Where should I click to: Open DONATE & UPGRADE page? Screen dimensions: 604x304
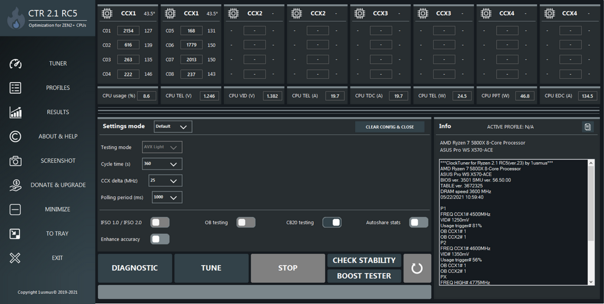(58, 185)
